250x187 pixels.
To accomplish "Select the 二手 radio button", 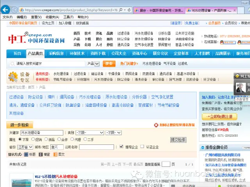I will click(x=85, y=139).
